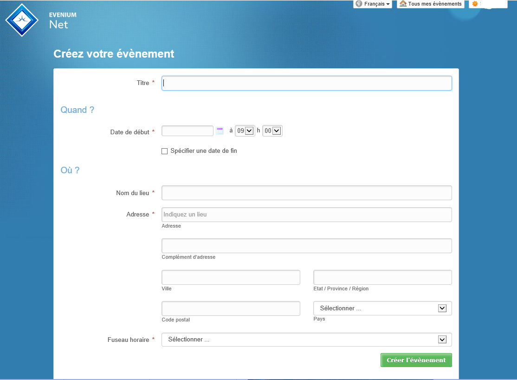Click the Adresse field with placeholder
Screen dimensions: 517x380
point(306,215)
